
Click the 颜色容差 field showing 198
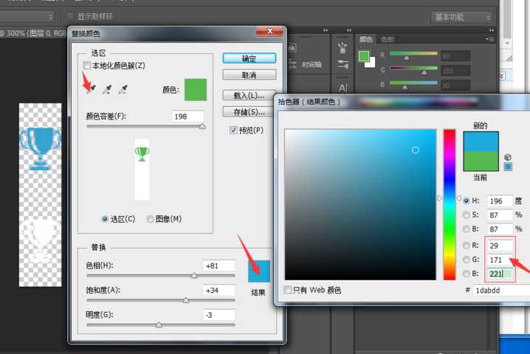click(x=188, y=117)
